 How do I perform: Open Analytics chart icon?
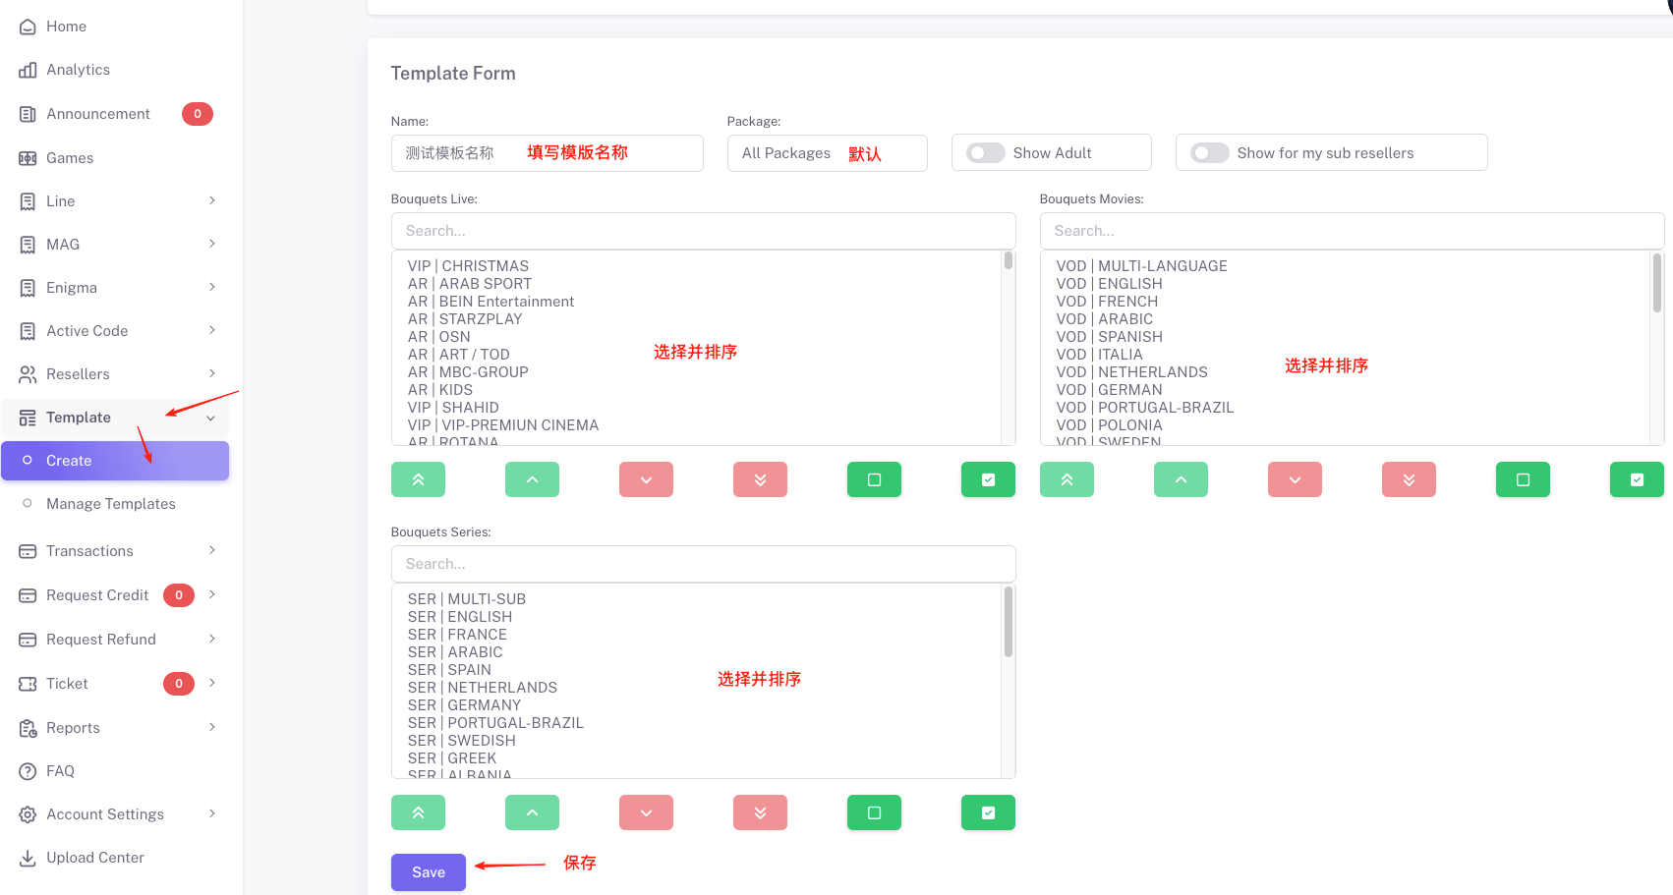28,70
